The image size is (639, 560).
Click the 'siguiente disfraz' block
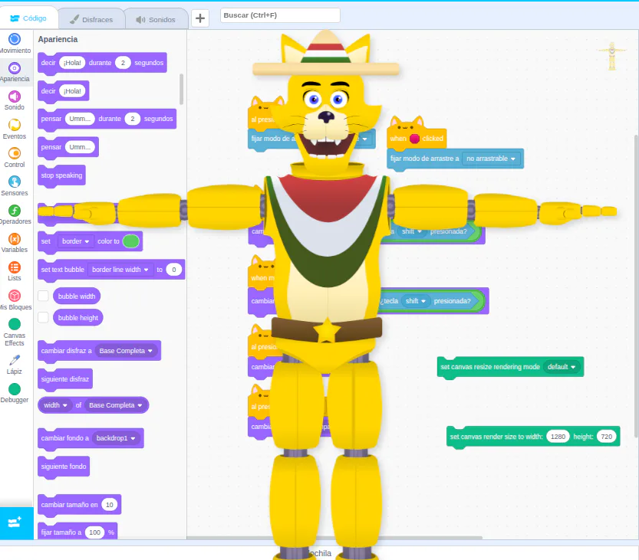[x=64, y=379]
